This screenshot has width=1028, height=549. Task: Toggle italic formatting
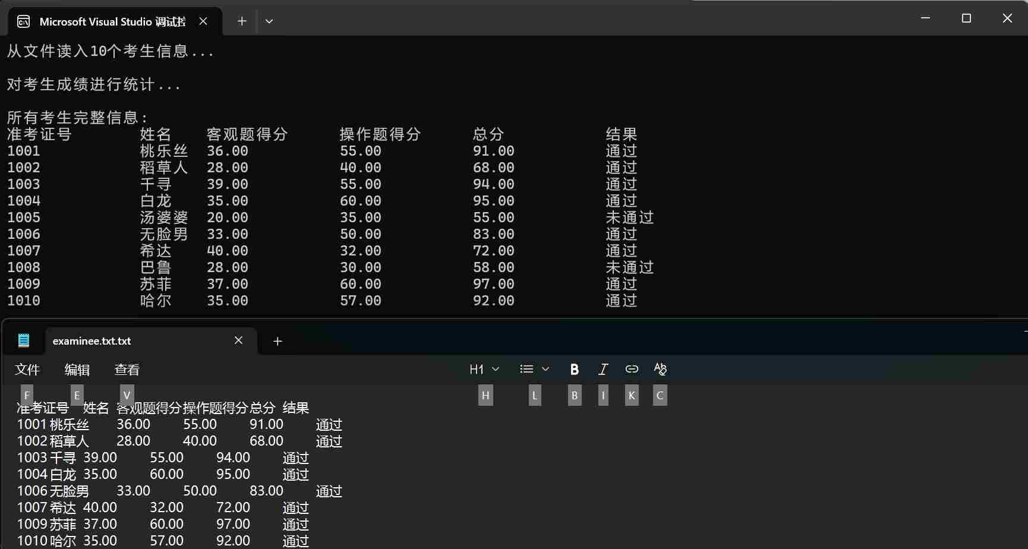point(602,369)
